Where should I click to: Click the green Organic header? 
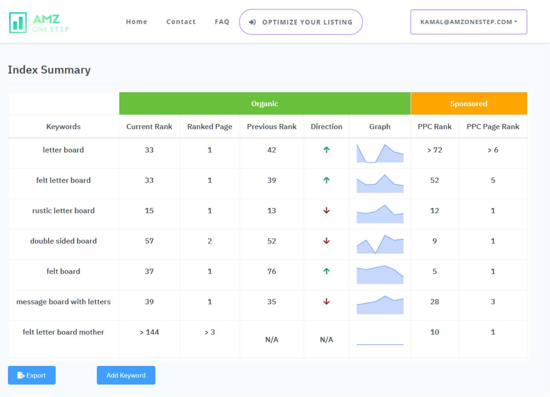(x=265, y=104)
